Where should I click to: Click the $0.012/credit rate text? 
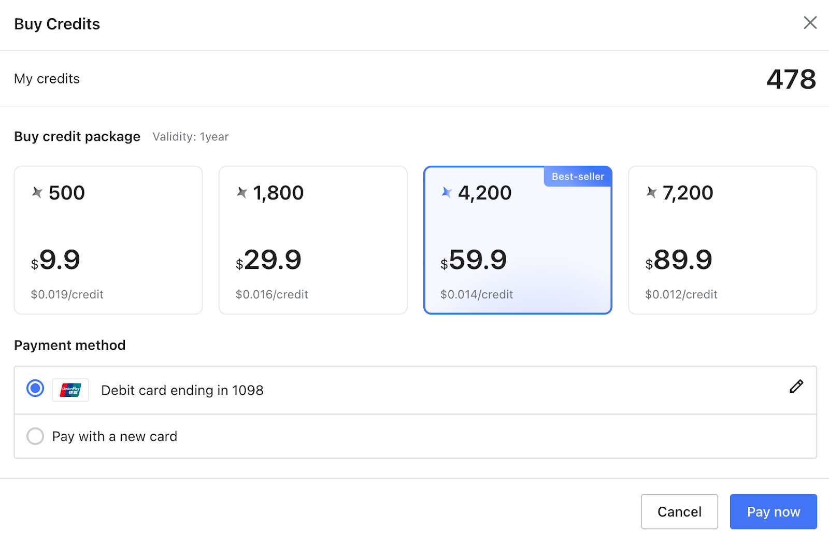tap(681, 294)
